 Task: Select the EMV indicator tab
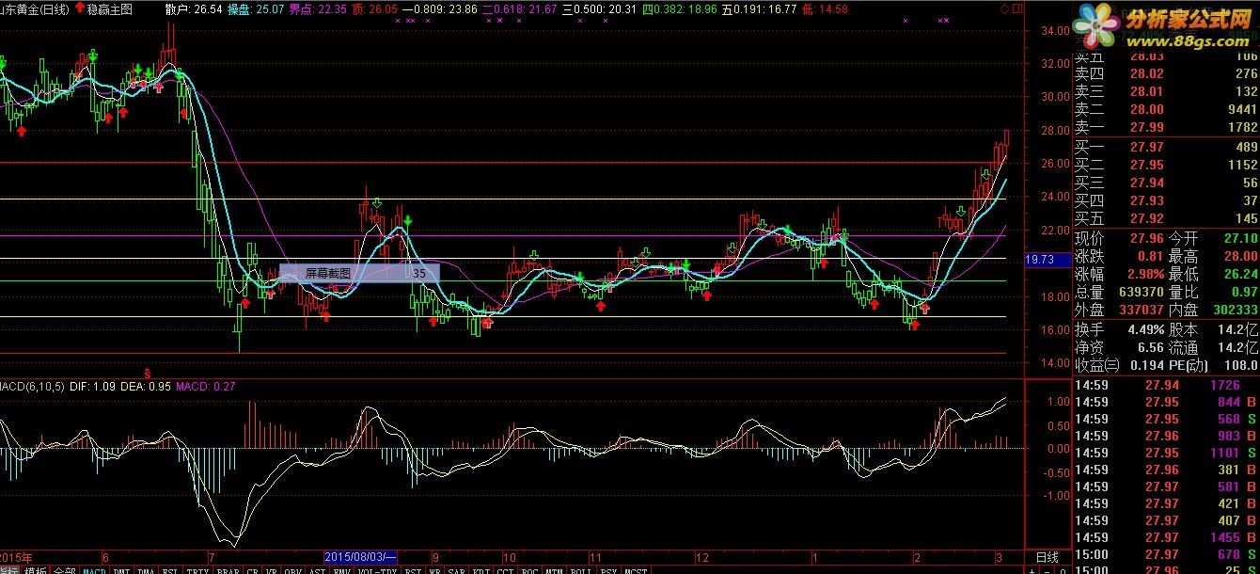pyautogui.click(x=341, y=570)
